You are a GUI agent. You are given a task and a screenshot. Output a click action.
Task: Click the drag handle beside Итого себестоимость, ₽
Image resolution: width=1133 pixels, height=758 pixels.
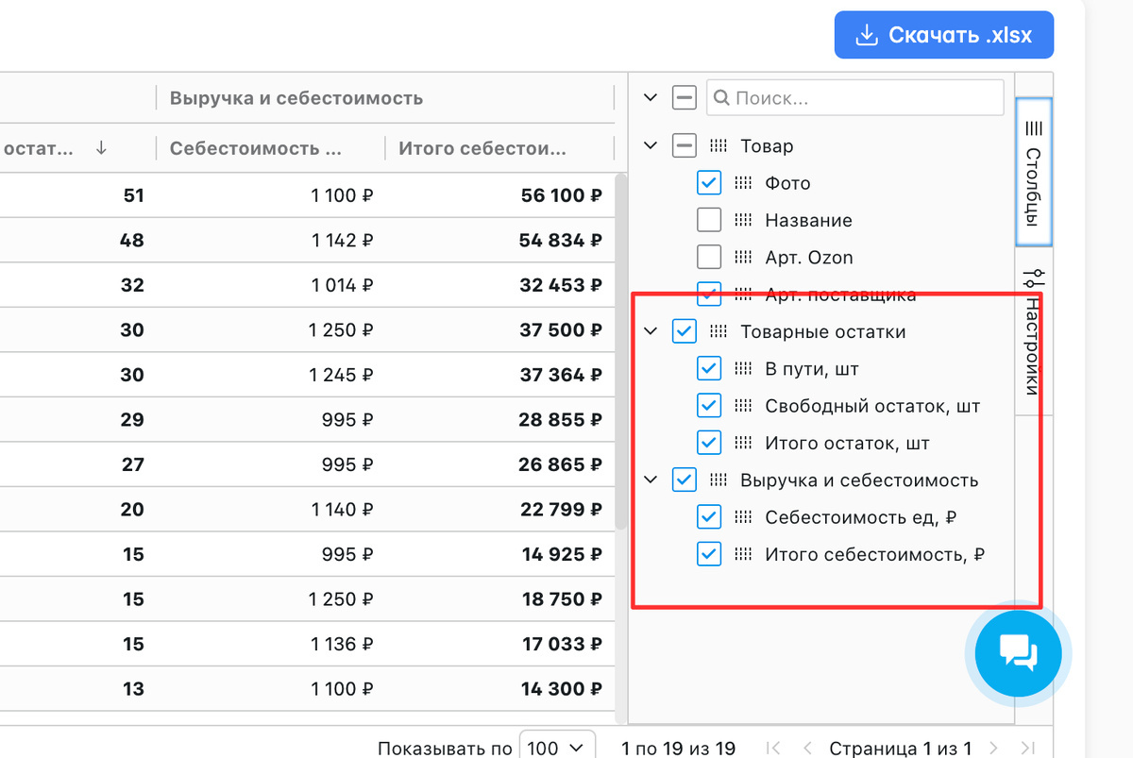(742, 554)
